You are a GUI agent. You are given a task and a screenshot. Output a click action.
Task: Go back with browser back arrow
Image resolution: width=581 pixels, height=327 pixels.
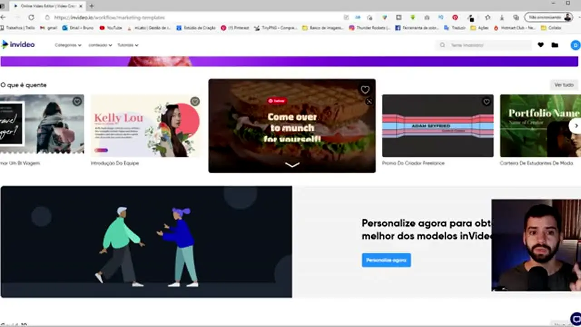[x=4, y=17]
